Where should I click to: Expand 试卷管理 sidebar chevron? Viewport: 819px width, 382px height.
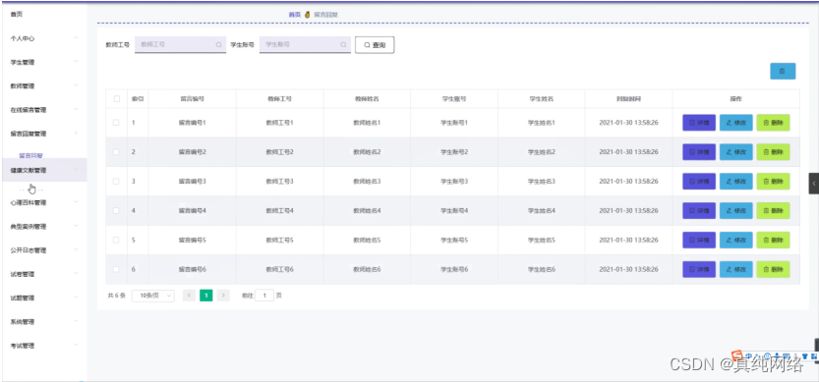coord(77,273)
